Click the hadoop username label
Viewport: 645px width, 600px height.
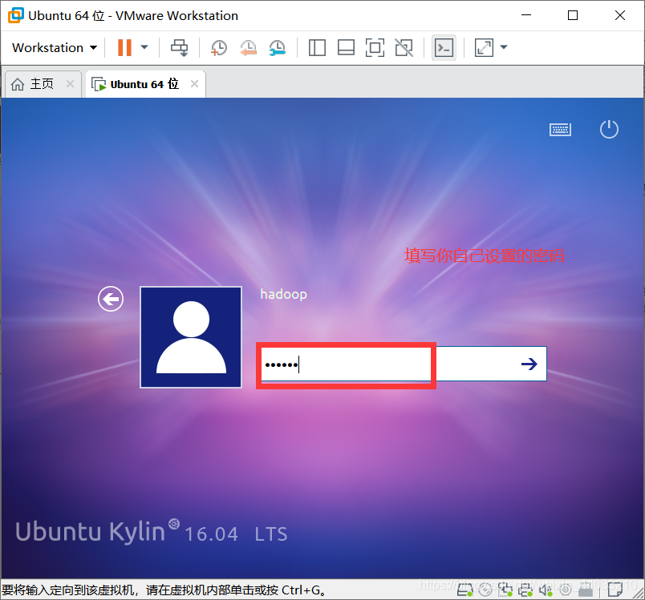click(x=283, y=294)
